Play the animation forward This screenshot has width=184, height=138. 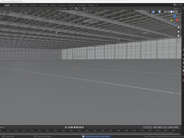pyautogui.click(x=77, y=127)
